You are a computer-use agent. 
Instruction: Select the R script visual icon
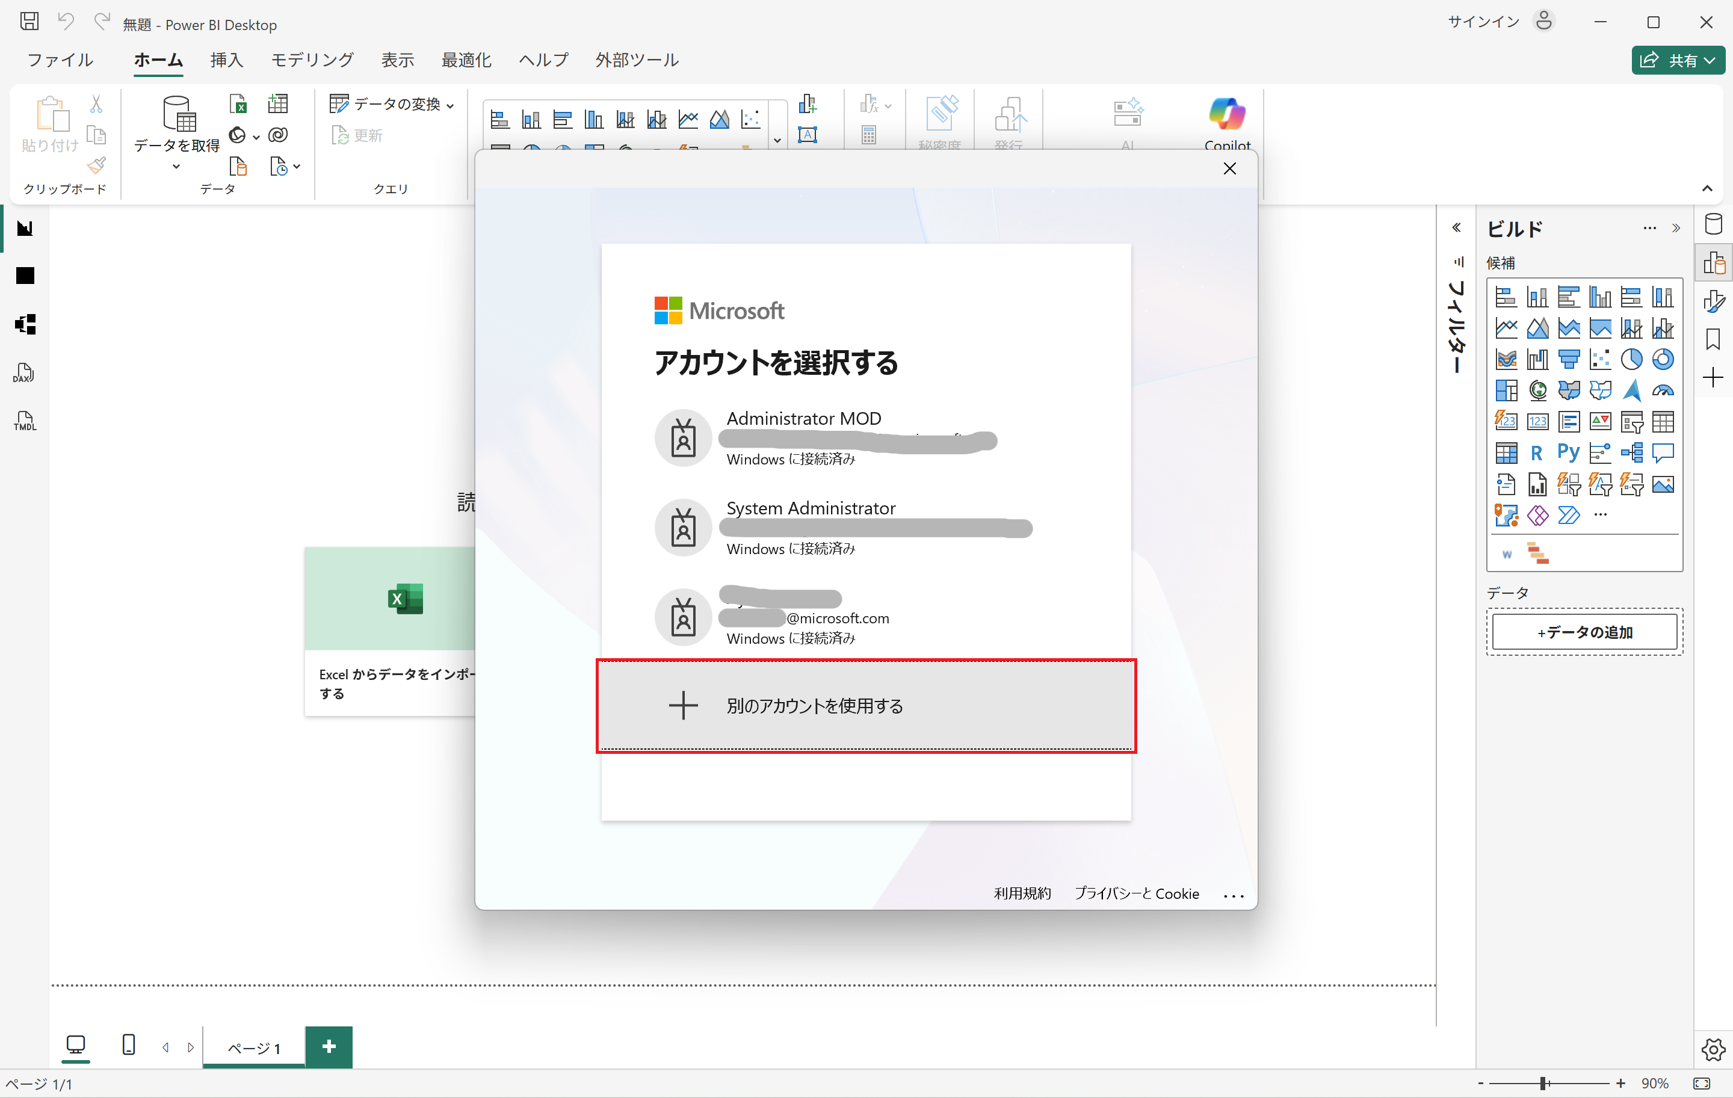coord(1536,452)
